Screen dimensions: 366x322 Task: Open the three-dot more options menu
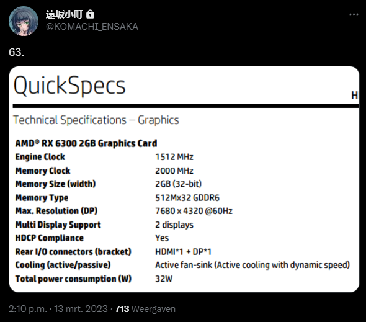point(354,14)
